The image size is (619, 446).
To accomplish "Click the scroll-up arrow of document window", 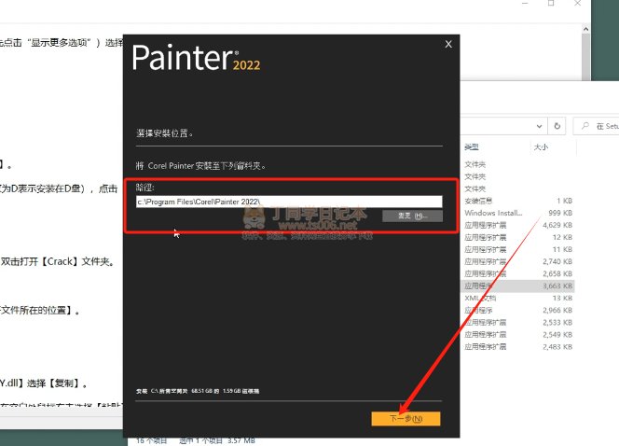I will pyautogui.click(x=585, y=29).
